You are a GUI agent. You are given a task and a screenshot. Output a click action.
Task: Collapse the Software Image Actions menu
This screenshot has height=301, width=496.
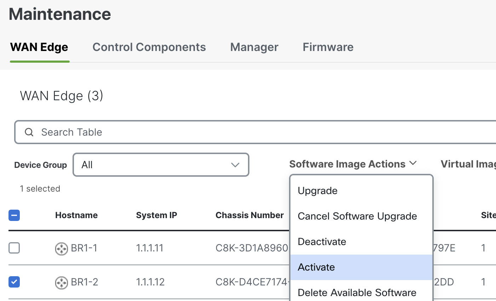click(x=353, y=164)
